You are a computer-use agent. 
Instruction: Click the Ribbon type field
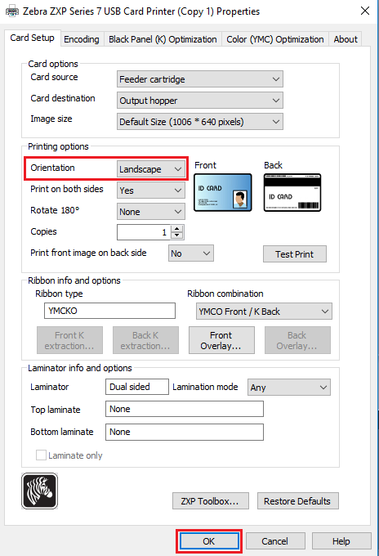109,311
